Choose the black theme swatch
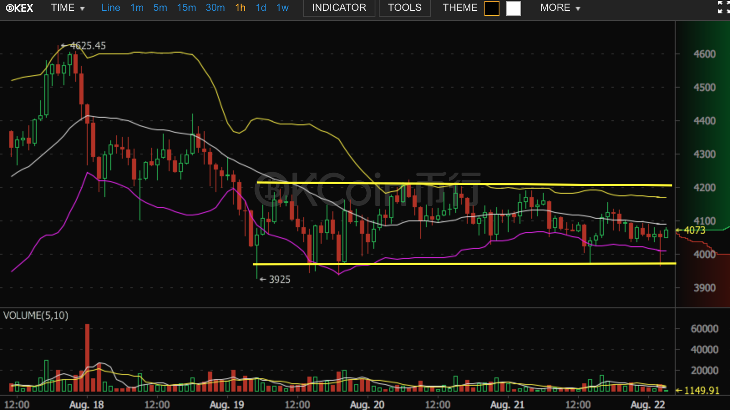 click(x=492, y=8)
